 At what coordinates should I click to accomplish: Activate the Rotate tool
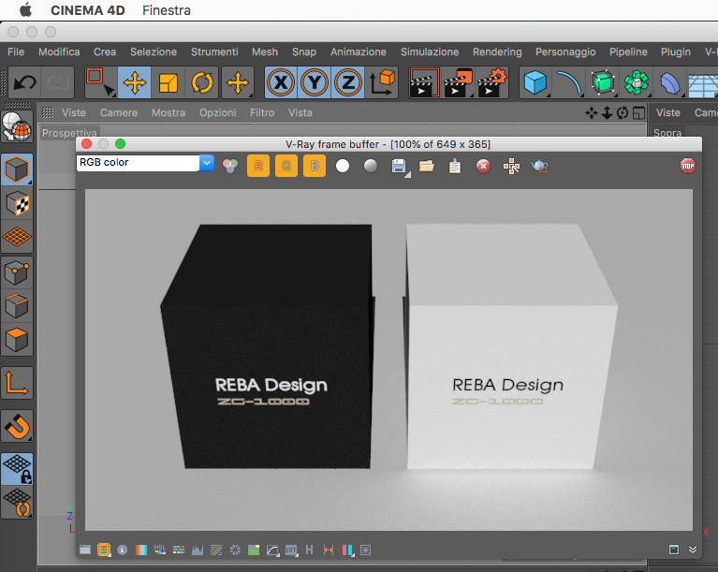tap(202, 82)
